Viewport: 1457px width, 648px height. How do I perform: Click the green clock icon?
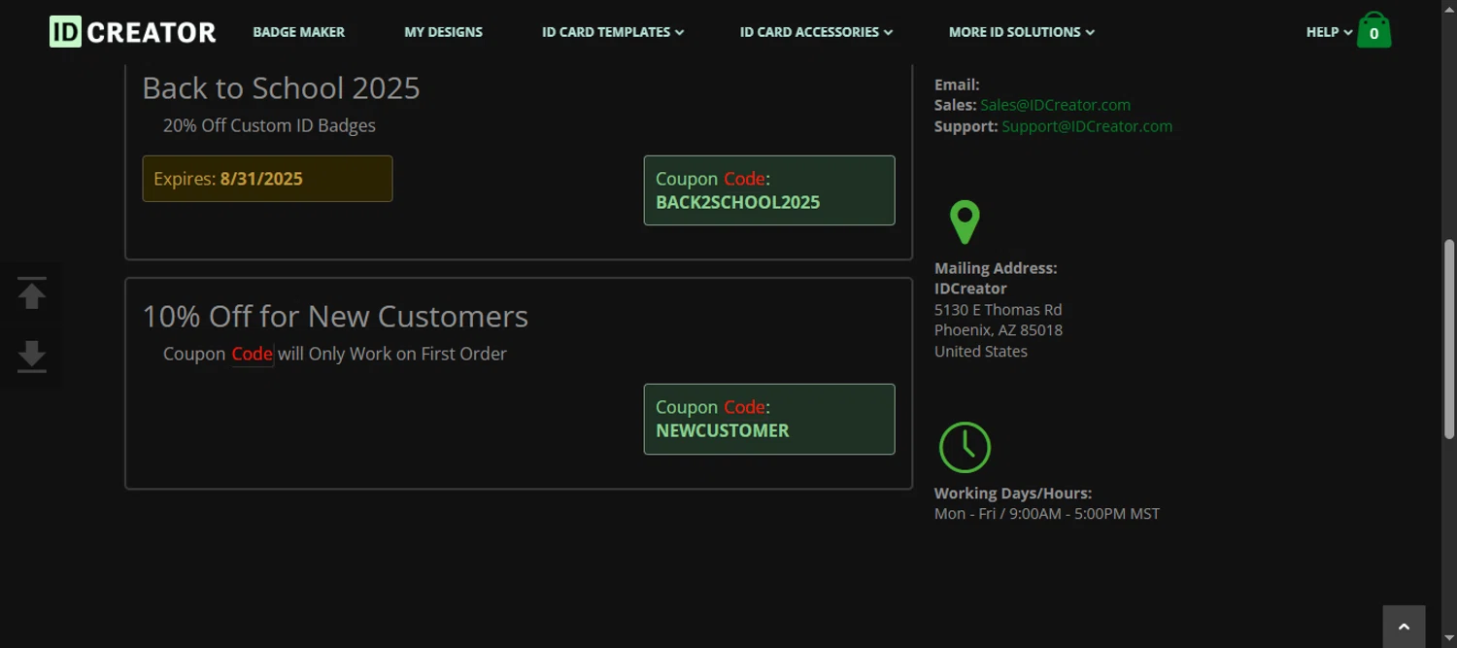[x=965, y=447]
